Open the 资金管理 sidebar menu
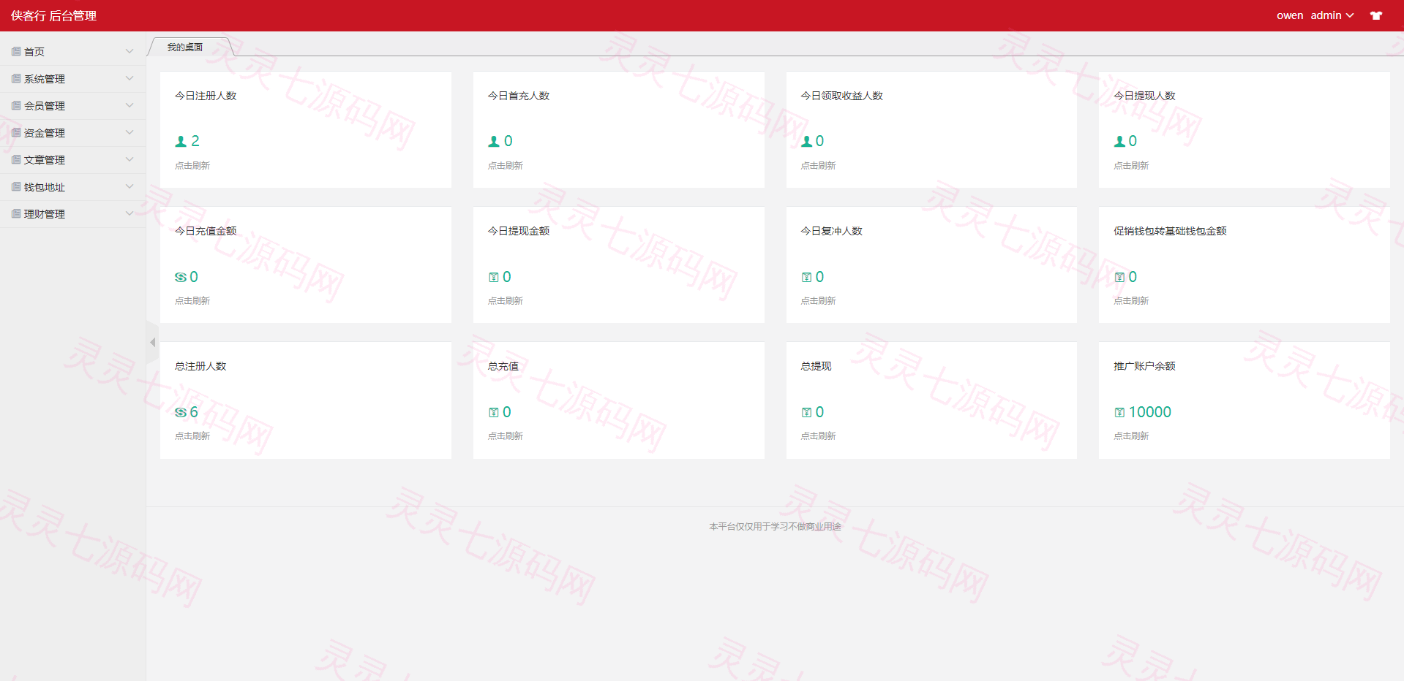The image size is (1404, 681). 72,133
